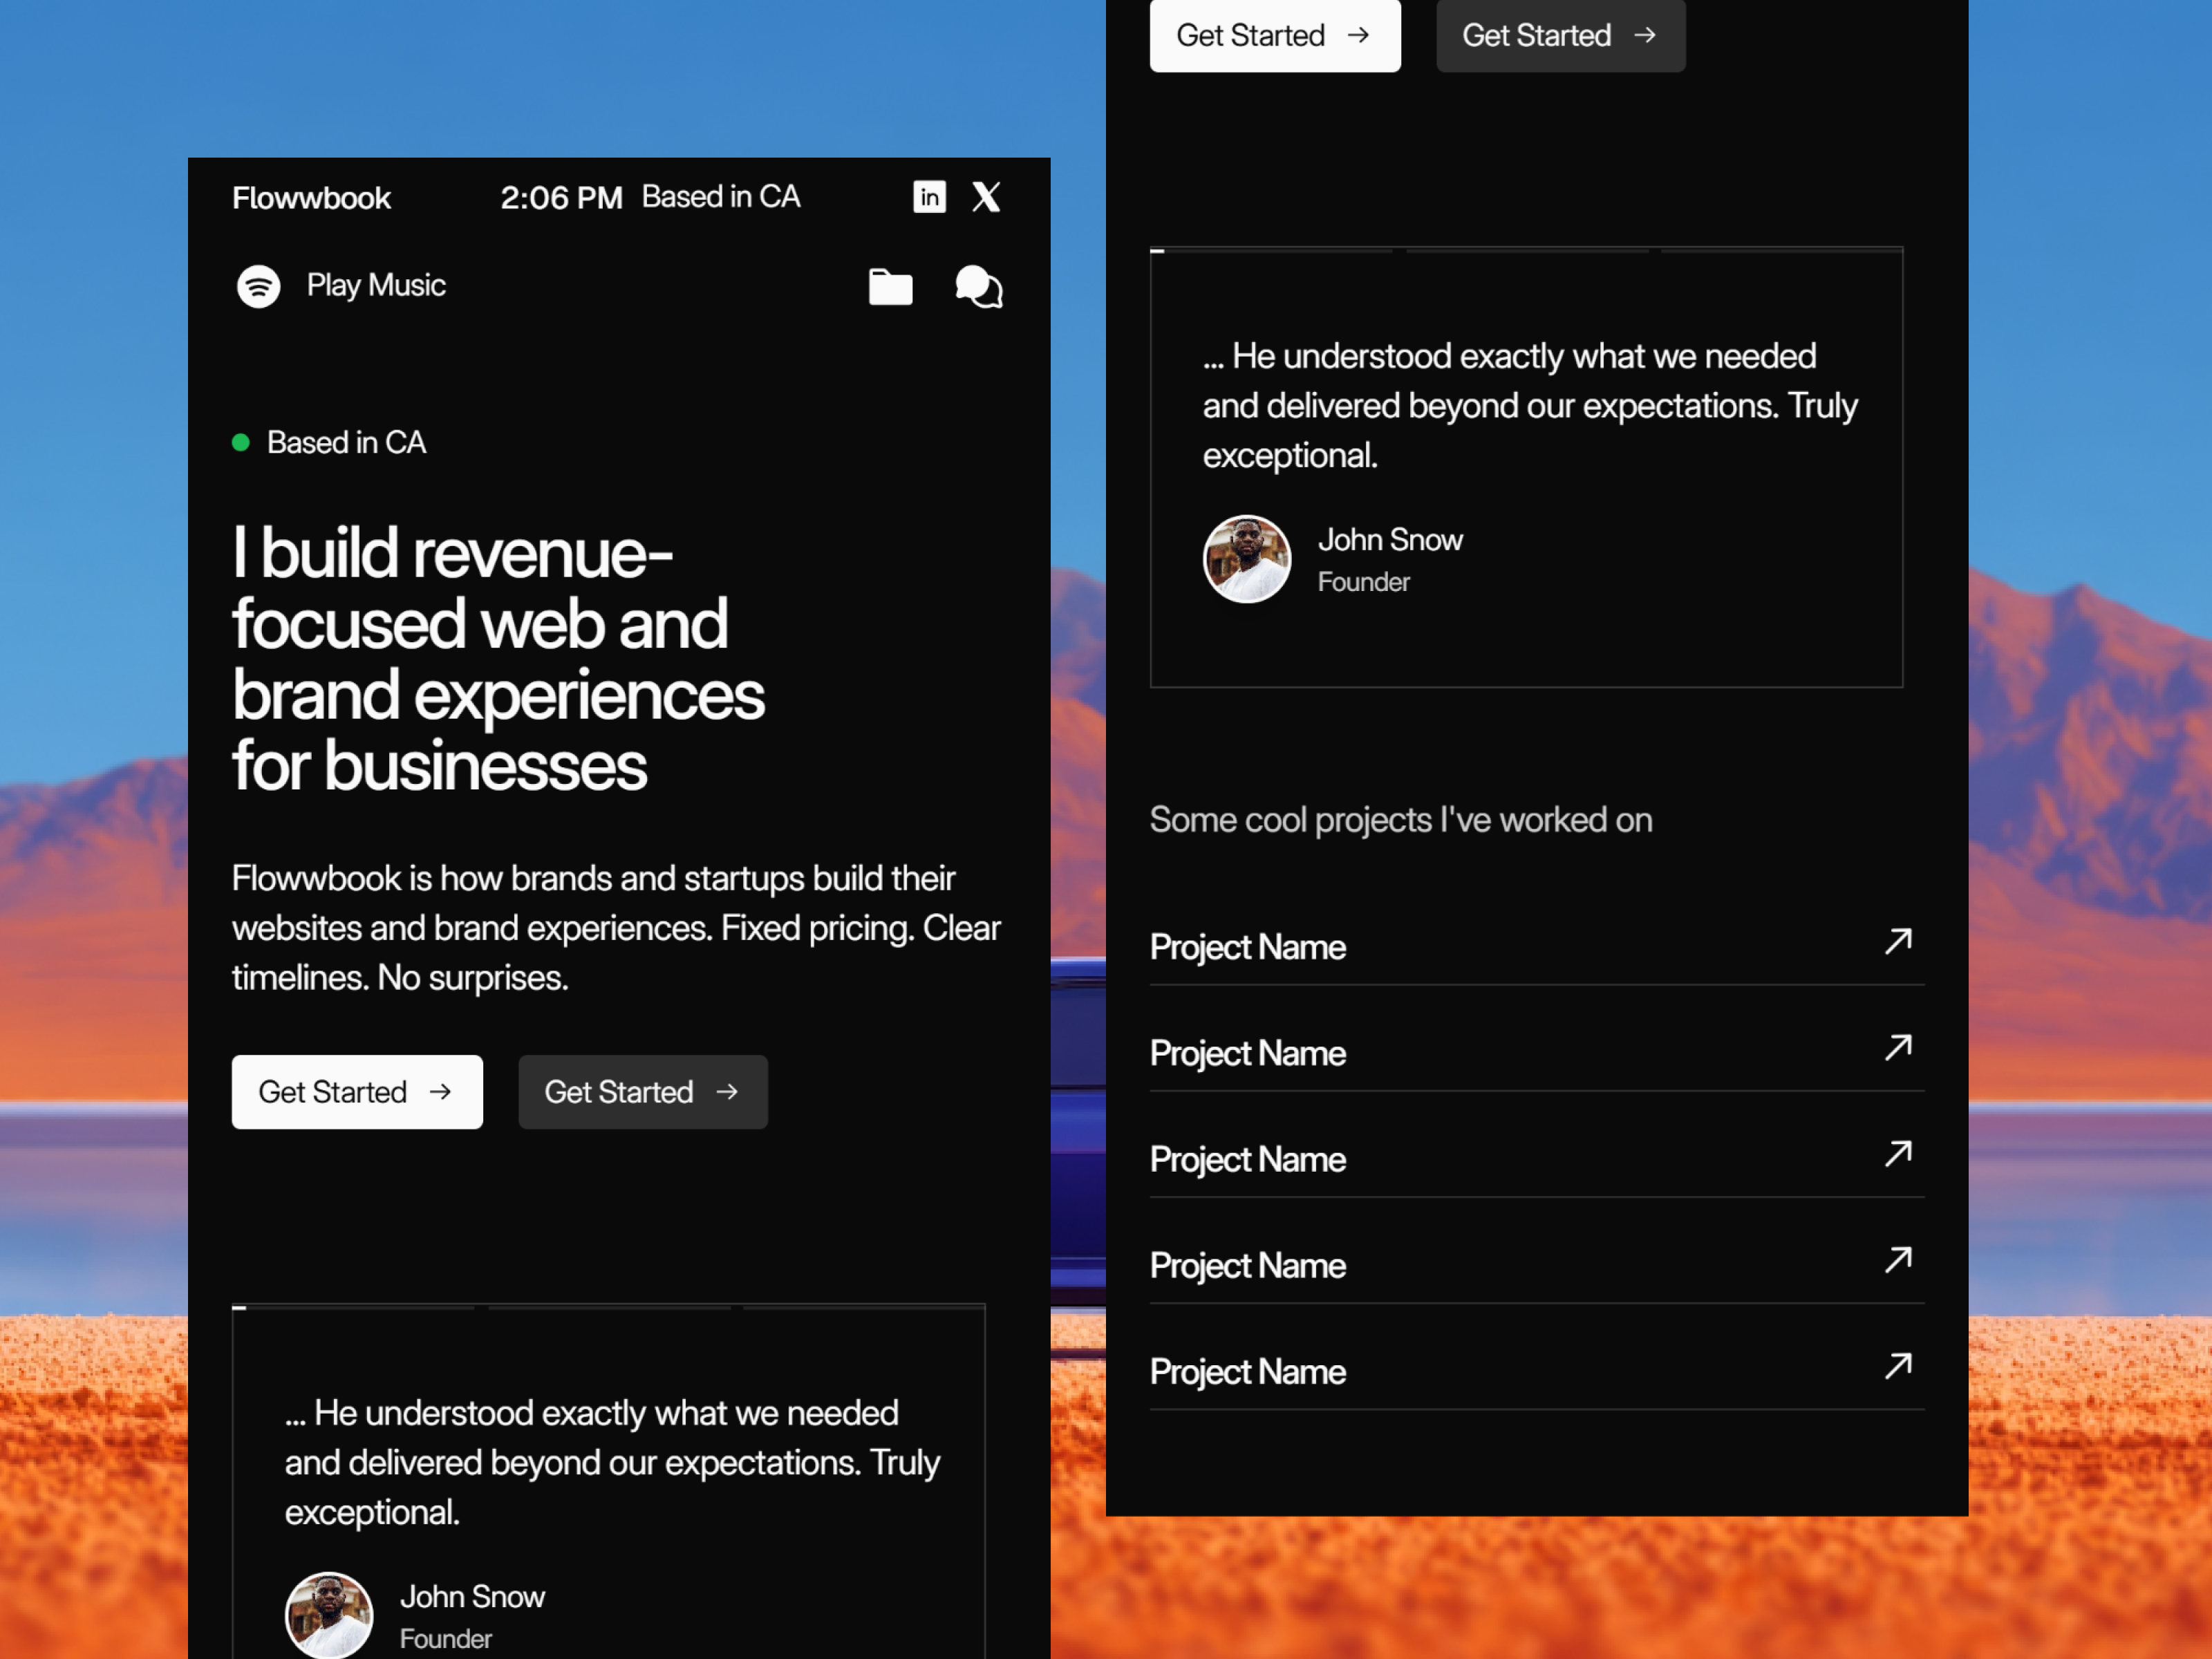Click the 2:06 PM time text in header
2212x1659 pixels.
(561, 198)
